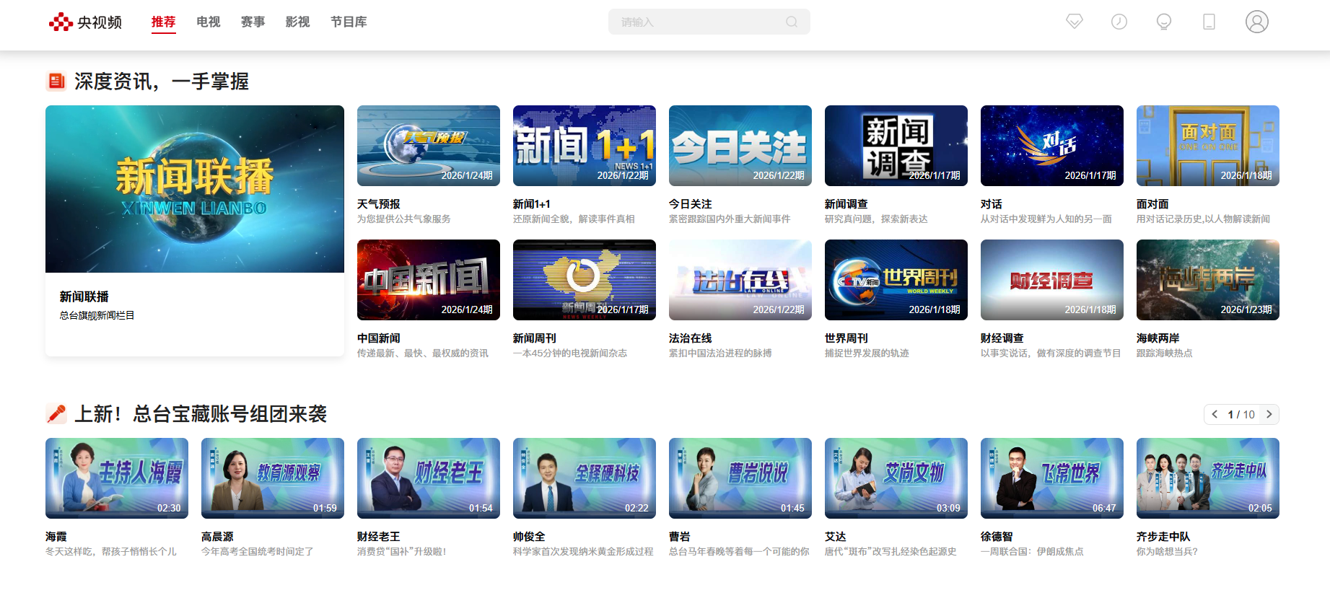
Task: Switch to the 电视 tab
Action: tap(209, 22)
